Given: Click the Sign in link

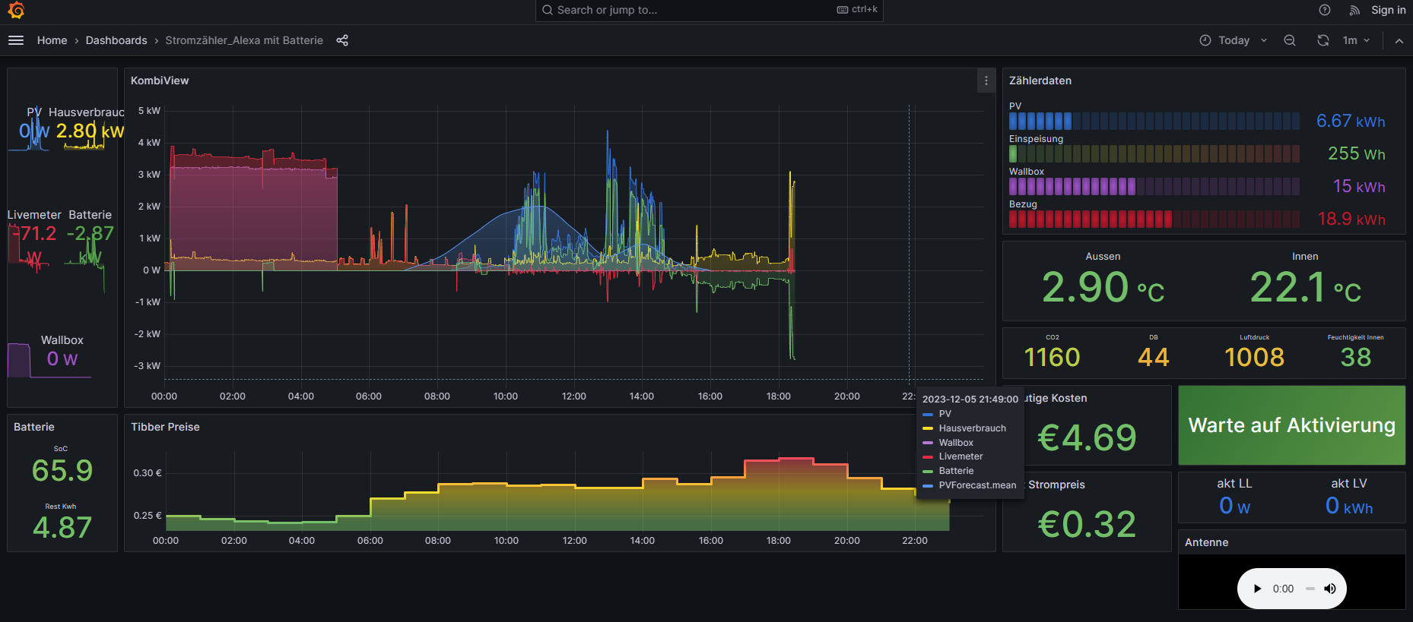Looking at the screenshot, I should pos(1388,10).
